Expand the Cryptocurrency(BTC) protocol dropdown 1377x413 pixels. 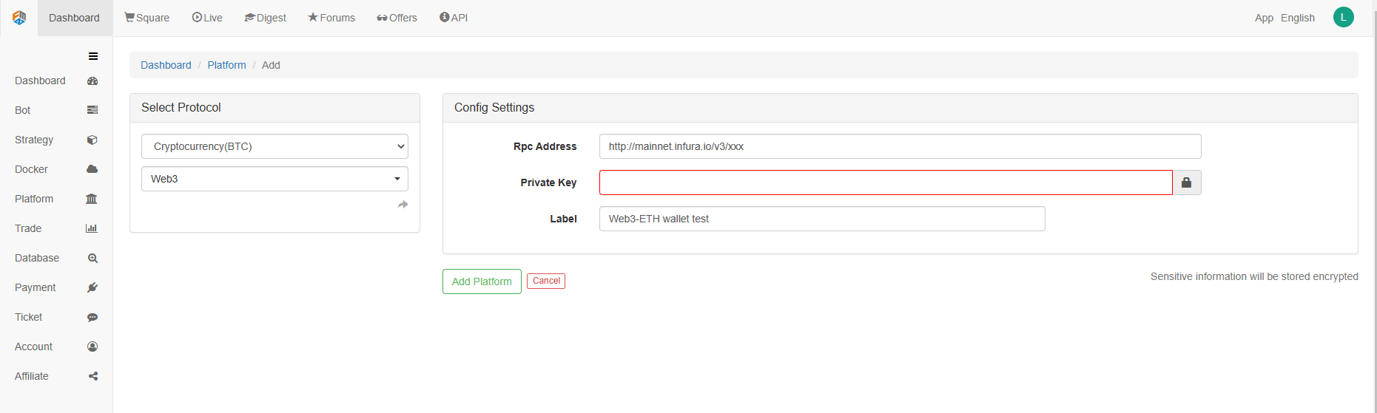coord(275,146)
